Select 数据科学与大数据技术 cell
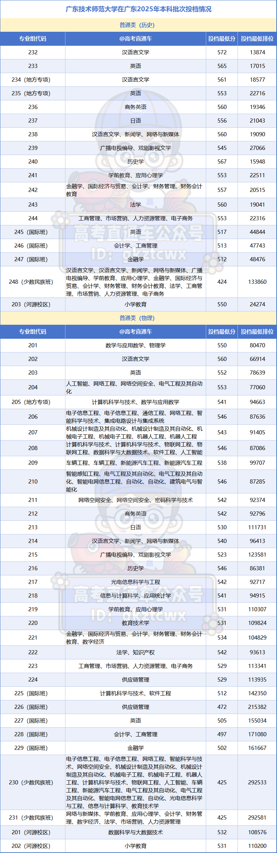This screenshot has width=277, height=853. (136, 832)
